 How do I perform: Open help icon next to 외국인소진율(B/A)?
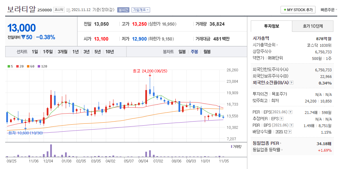[x=291, y=83]
